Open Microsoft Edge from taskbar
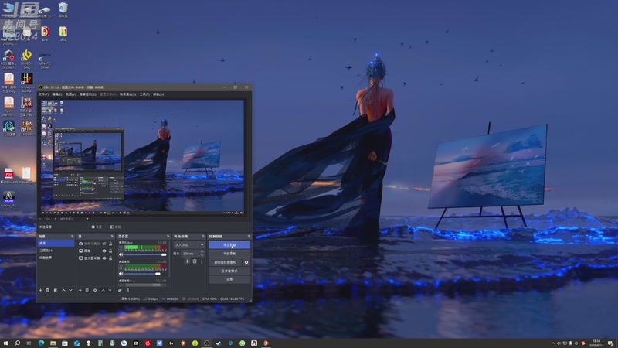The height and width of the screenshot is (348, 618). click(x=41, y=343)
